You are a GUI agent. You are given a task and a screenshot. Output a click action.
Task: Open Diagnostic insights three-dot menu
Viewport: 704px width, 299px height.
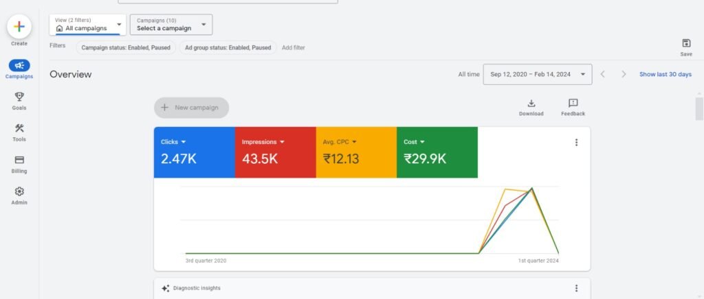click(x=576, y=288)
